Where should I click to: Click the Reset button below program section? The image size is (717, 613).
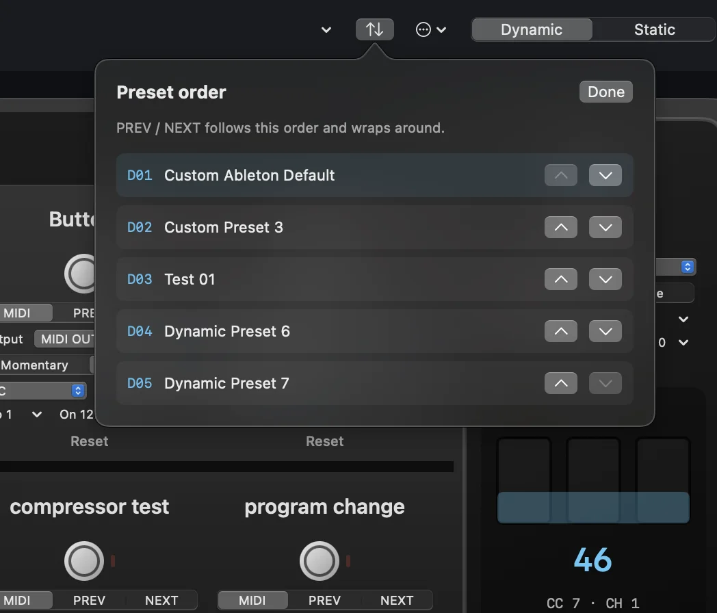pos(325,441)
